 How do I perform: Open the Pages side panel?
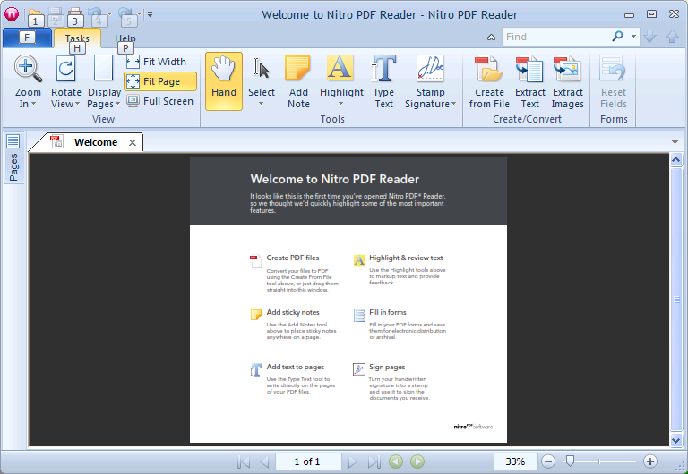(x=13, y=158)
